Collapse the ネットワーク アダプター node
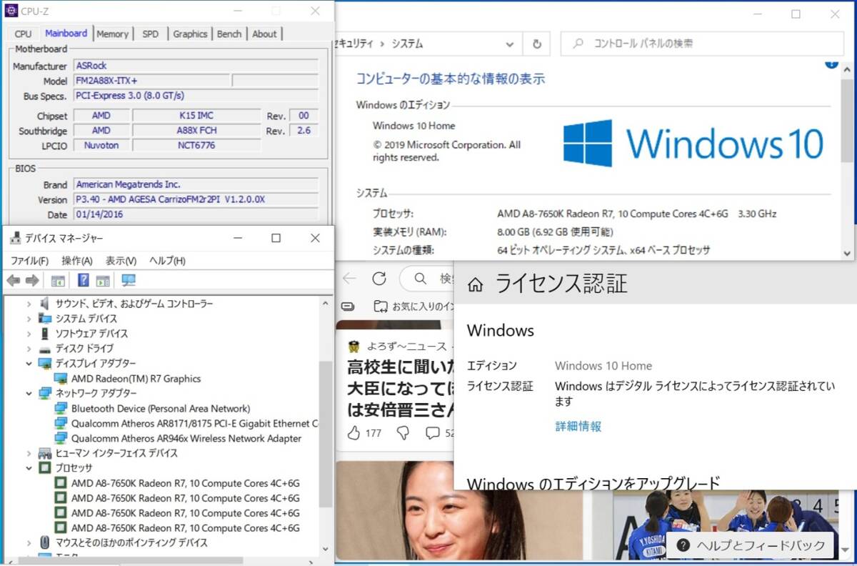 coord(29,394)
